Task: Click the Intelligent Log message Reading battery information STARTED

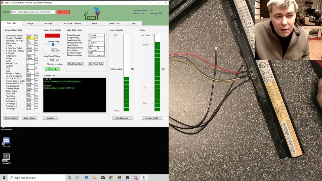Action: (59, 88)
